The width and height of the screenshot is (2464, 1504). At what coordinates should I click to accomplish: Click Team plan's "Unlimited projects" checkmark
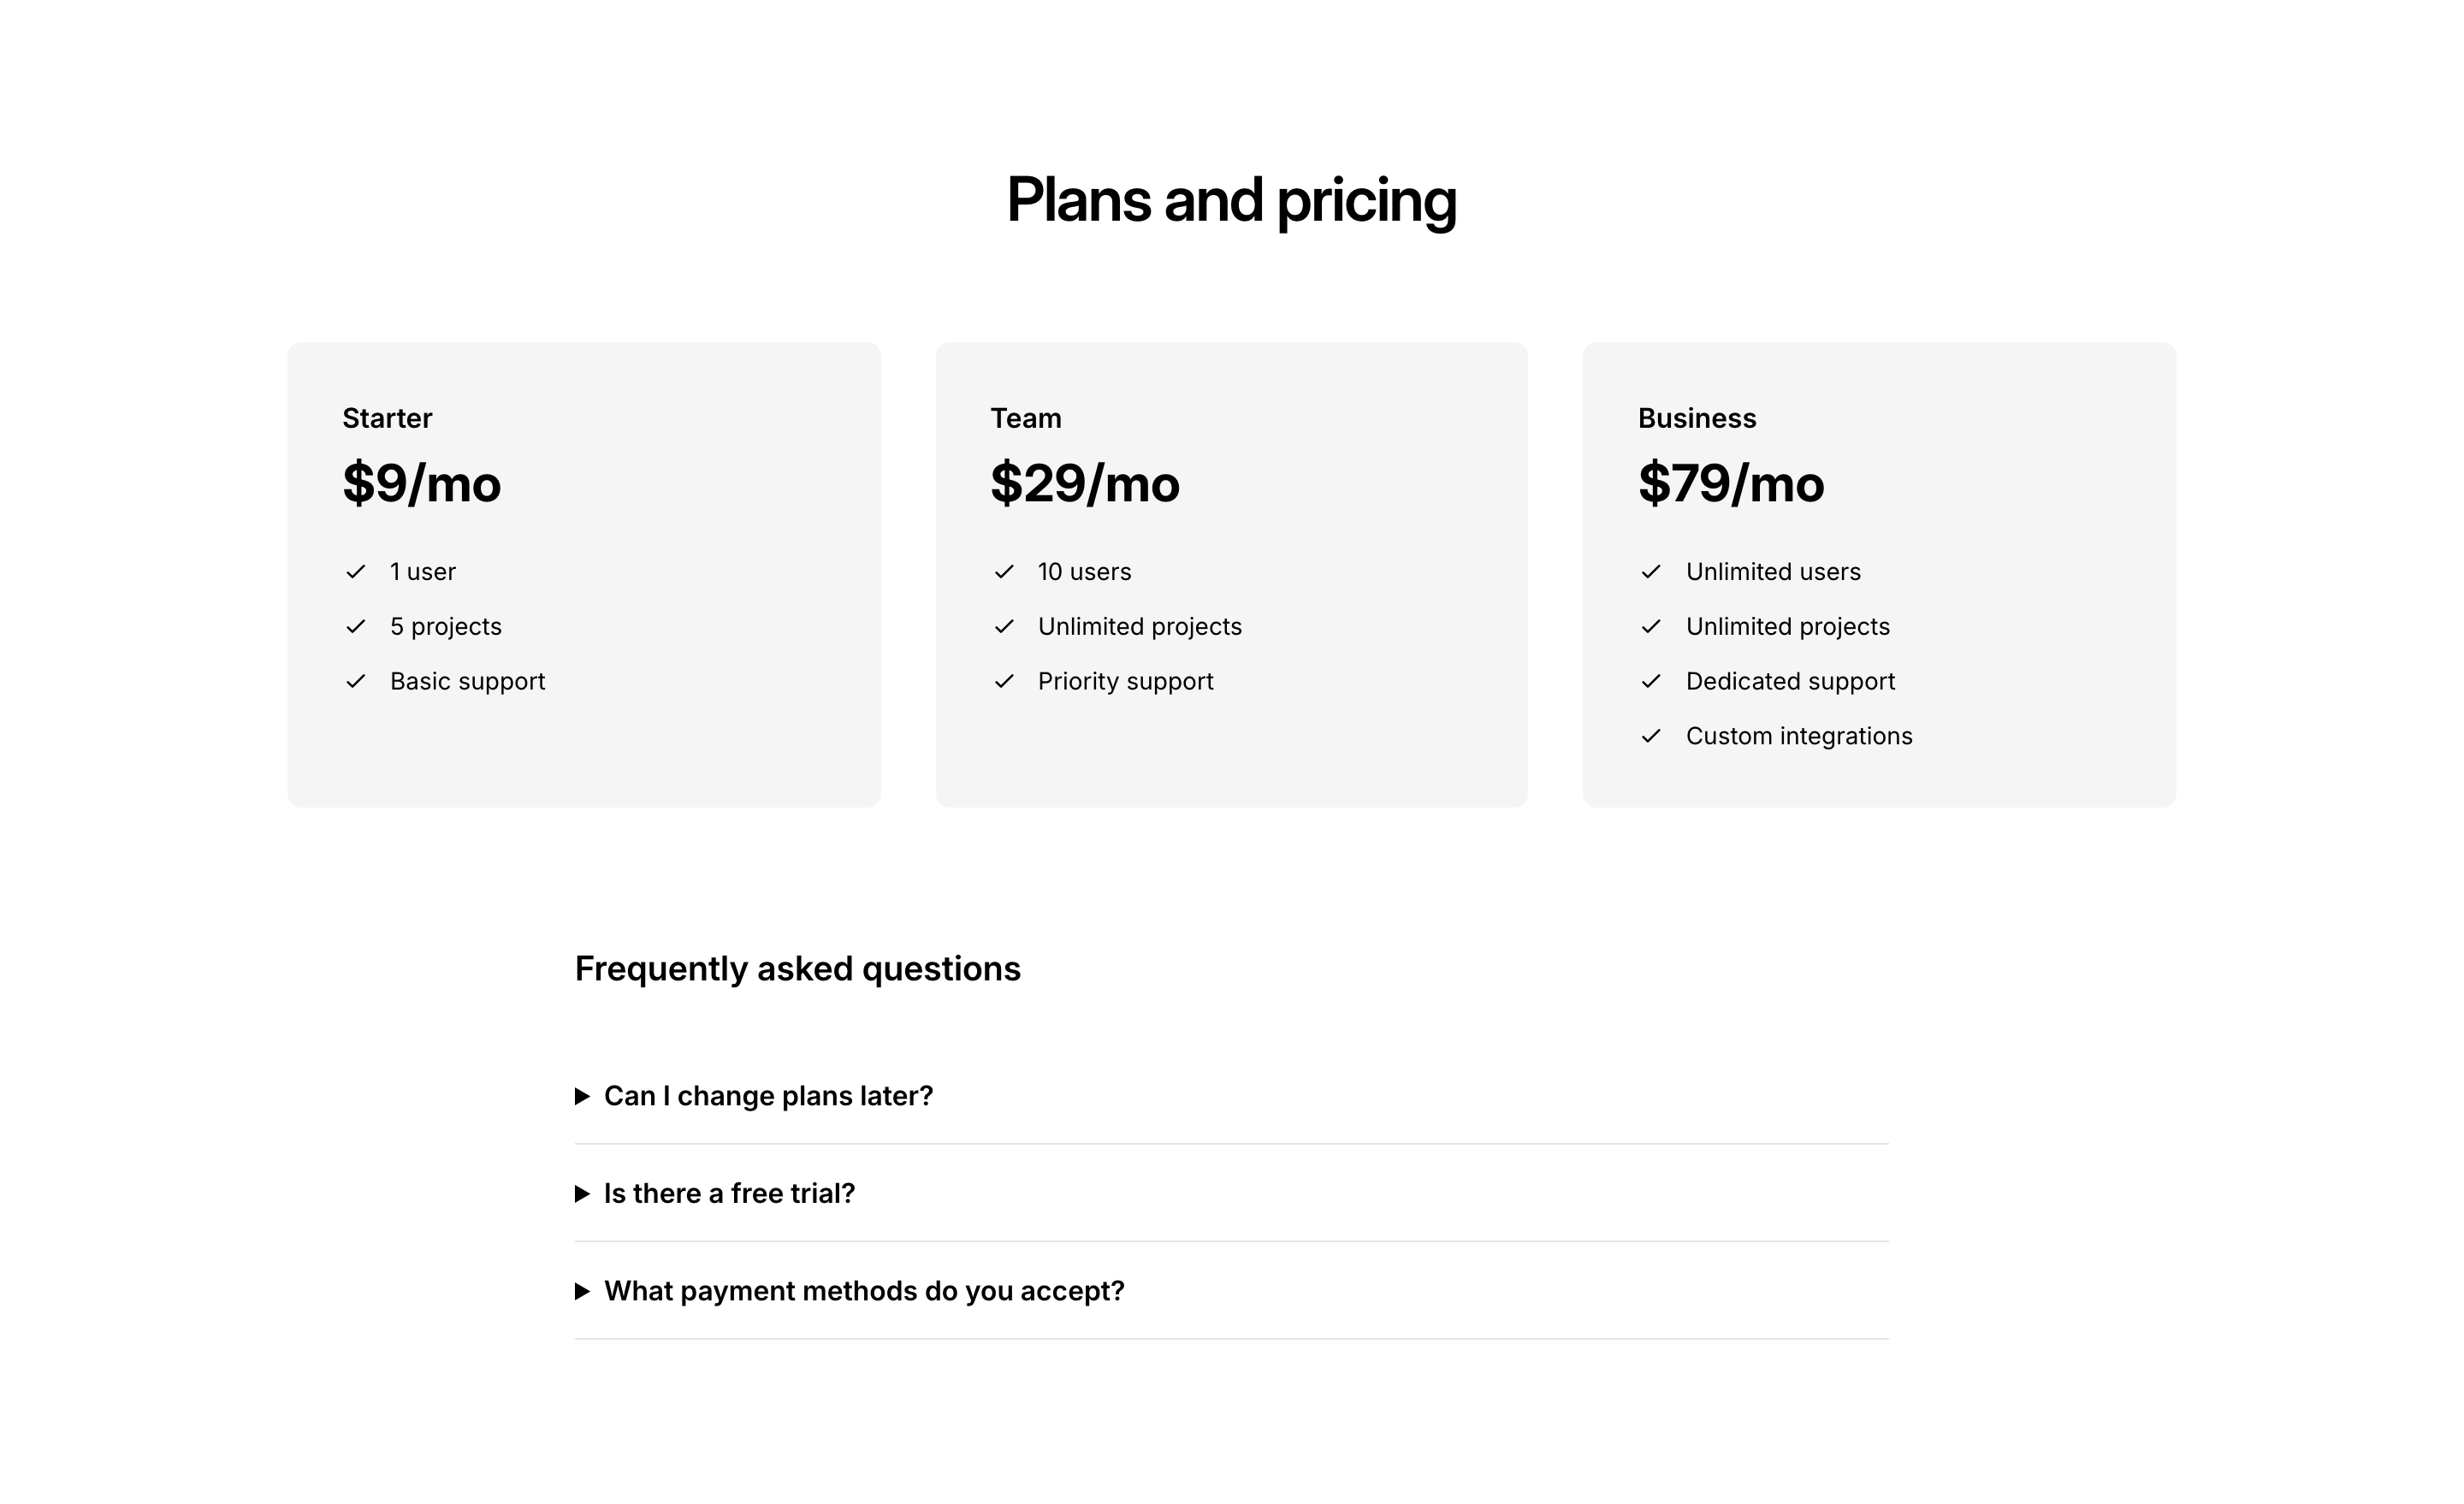click(1004, 627)
